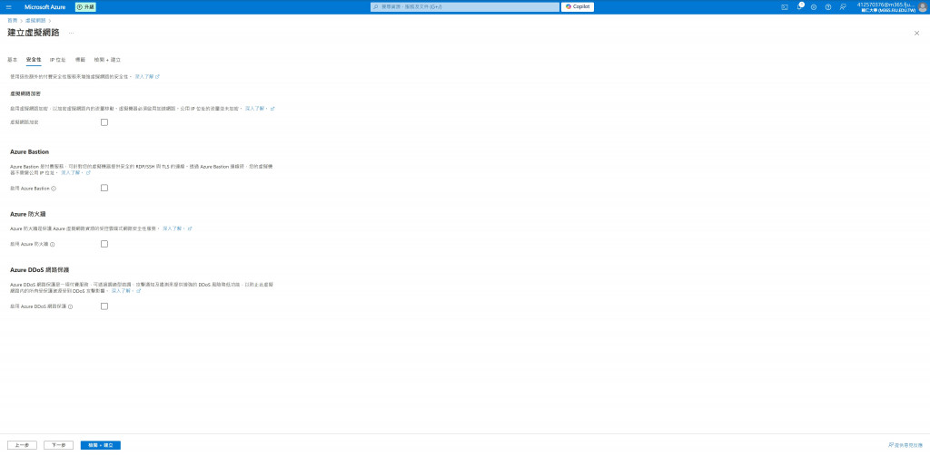Viewport: 930px width, 456px height.
Task: Click the info icon beside 啟用 Azure Bastion
Action: (54, 189)
